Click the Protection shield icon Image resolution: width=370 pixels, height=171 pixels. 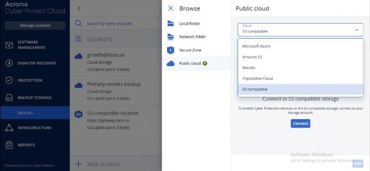[9, 80]
